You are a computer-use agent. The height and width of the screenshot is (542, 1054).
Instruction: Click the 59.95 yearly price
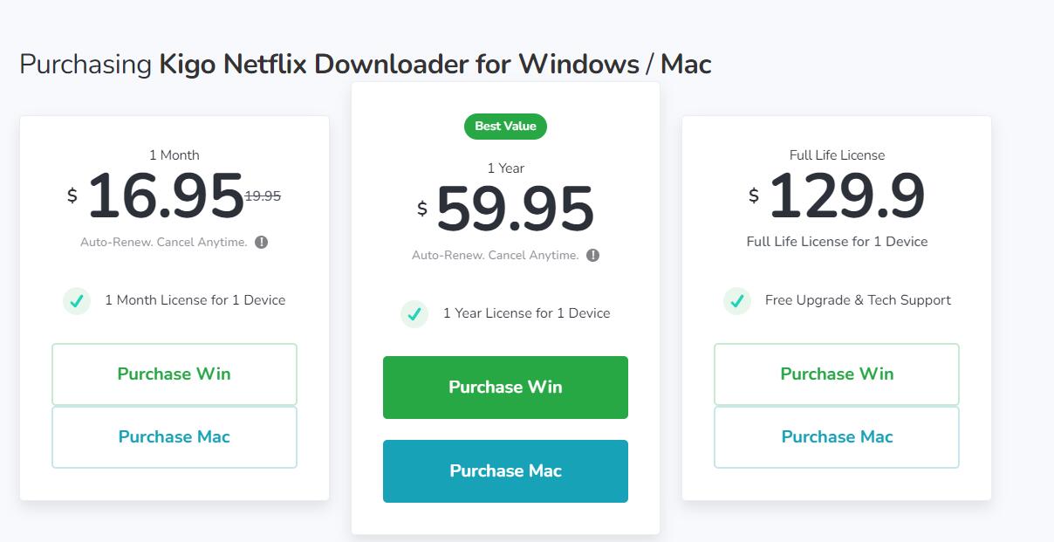(515, 209)
